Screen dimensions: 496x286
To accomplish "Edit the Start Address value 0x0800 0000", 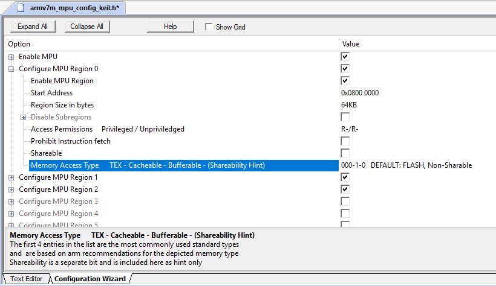I will pos(361,93).
